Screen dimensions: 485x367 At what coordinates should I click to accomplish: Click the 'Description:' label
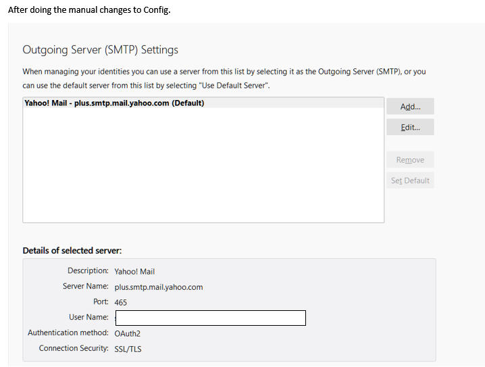pyautogui.click(x=88, y=270)
